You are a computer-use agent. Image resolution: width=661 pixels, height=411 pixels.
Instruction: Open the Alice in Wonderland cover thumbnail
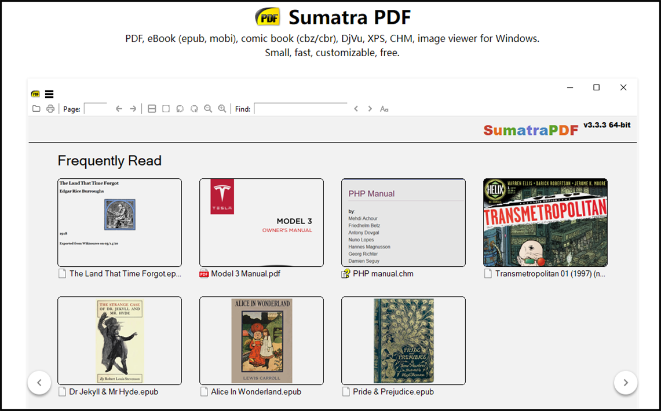pyautogui.click(x=261, y=341)
